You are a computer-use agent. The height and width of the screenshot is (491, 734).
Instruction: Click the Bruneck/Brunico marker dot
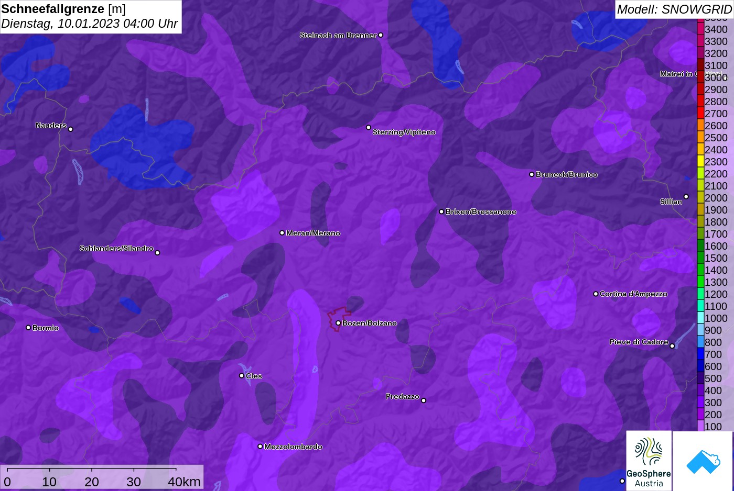click(x=532, y=174)
